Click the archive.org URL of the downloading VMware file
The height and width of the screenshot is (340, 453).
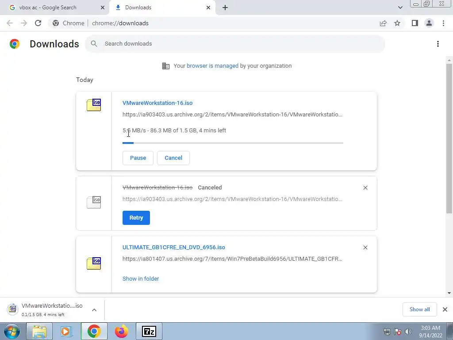pos(232,115)
